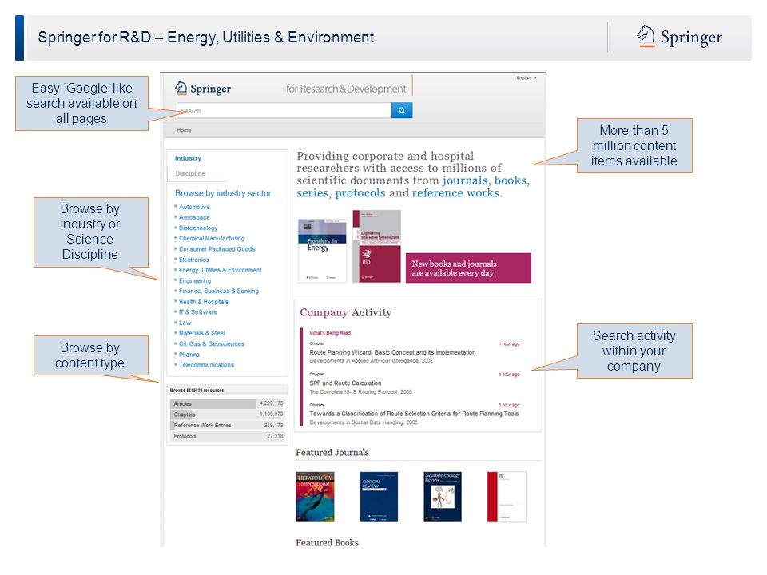Click the blue magnifier search button

(x=402, y=110)
